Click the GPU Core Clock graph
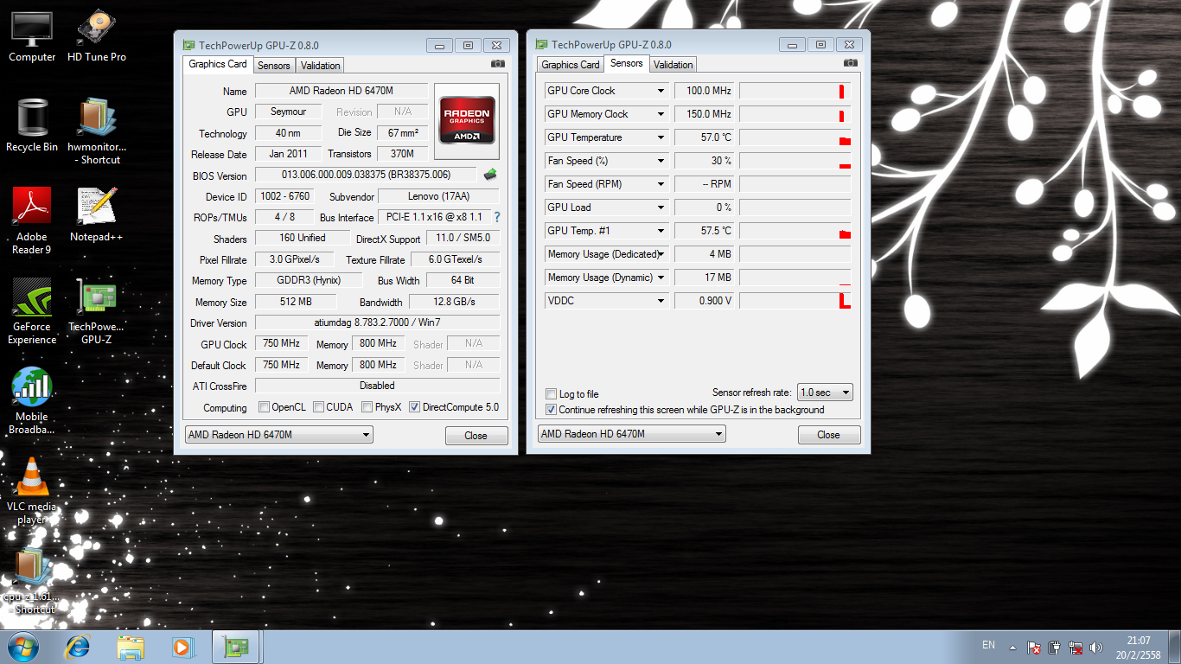This screenshot has width=1181, height=664. pos(795,91)
